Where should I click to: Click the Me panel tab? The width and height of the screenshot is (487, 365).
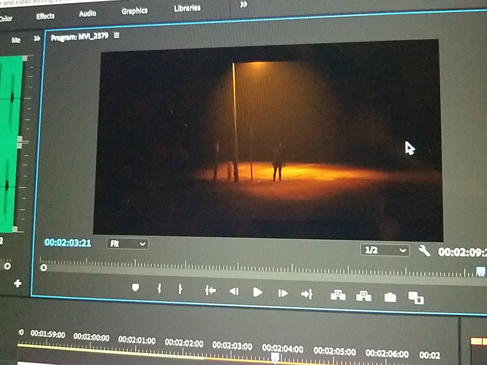(x=16, y=40)
